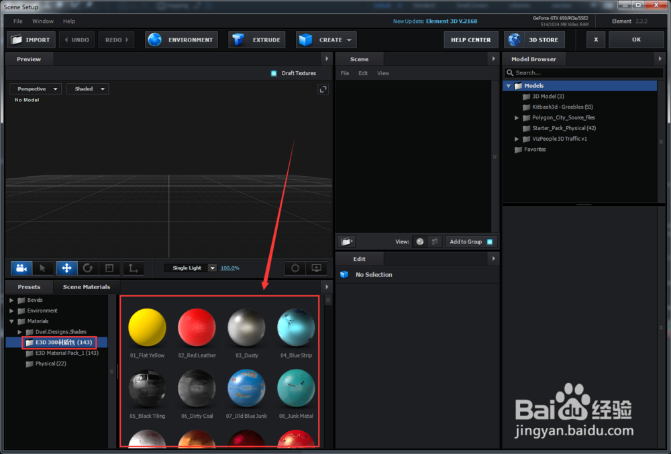This screenshot has width=671, height=454.
Task: Click the Import toolbar button
Action: click(31, 40)
